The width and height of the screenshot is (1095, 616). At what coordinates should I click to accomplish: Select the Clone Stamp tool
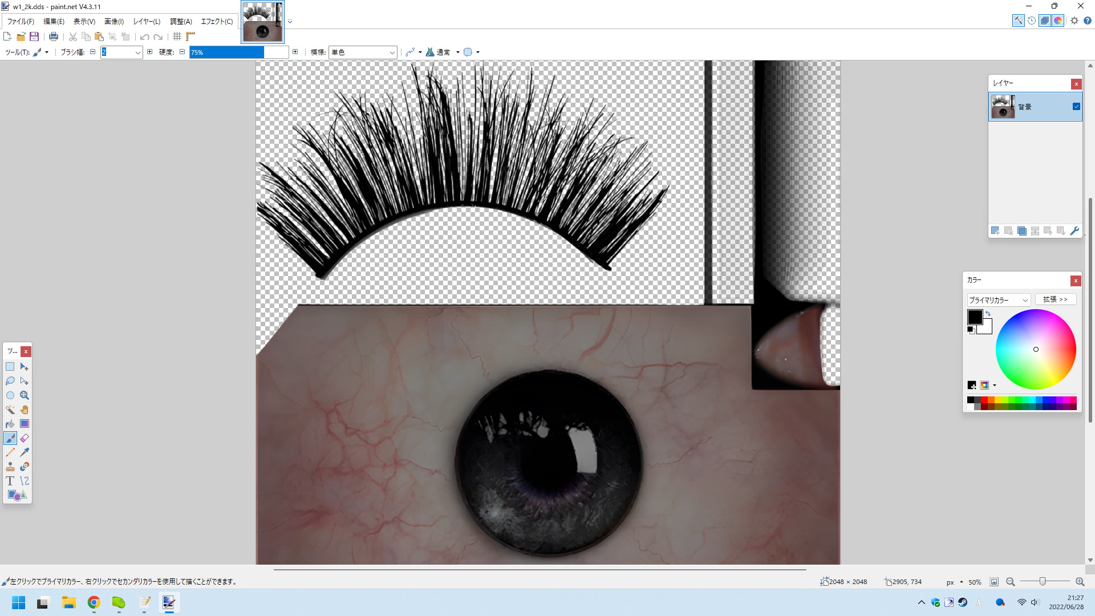(x=10, y=467)
